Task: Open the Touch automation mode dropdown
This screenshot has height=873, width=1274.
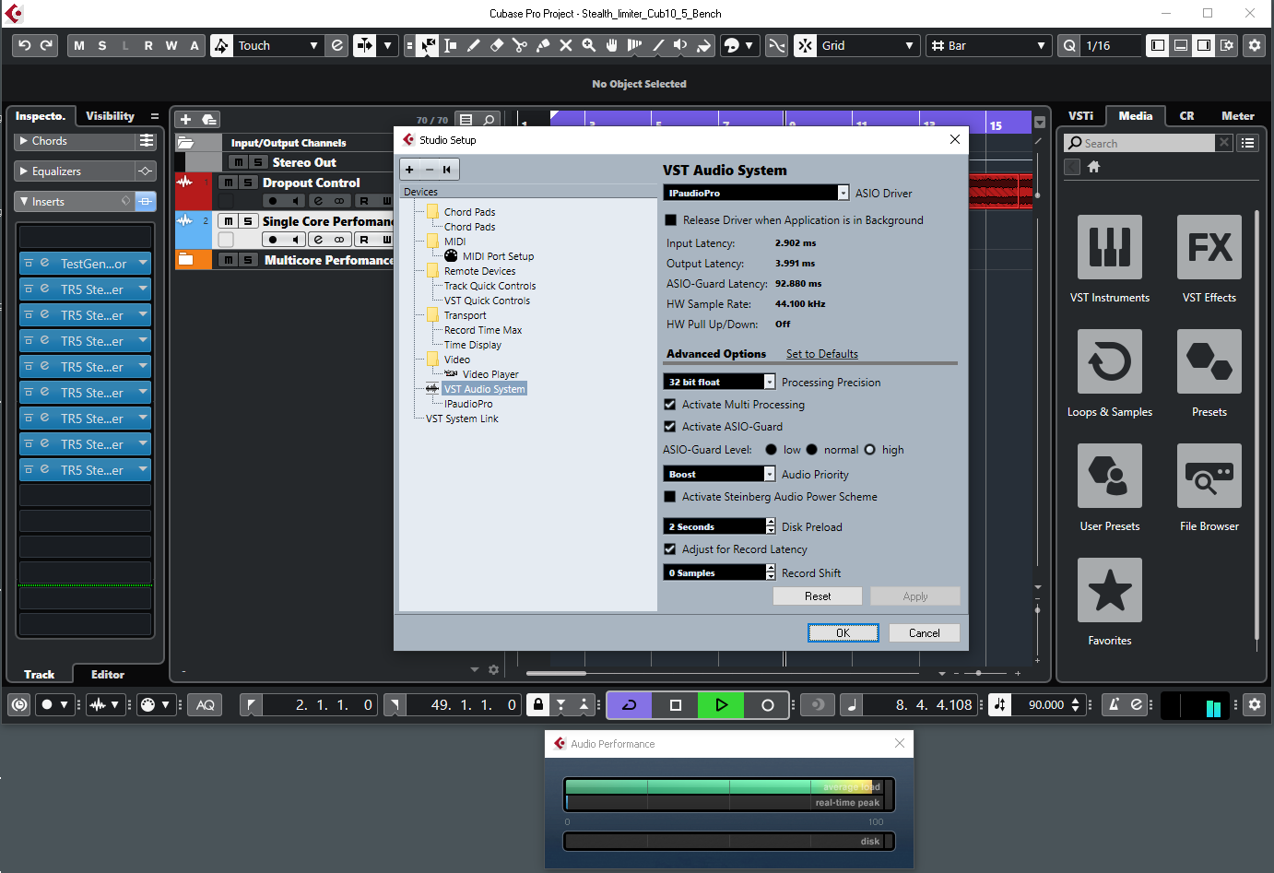Action: pos(277,45)
